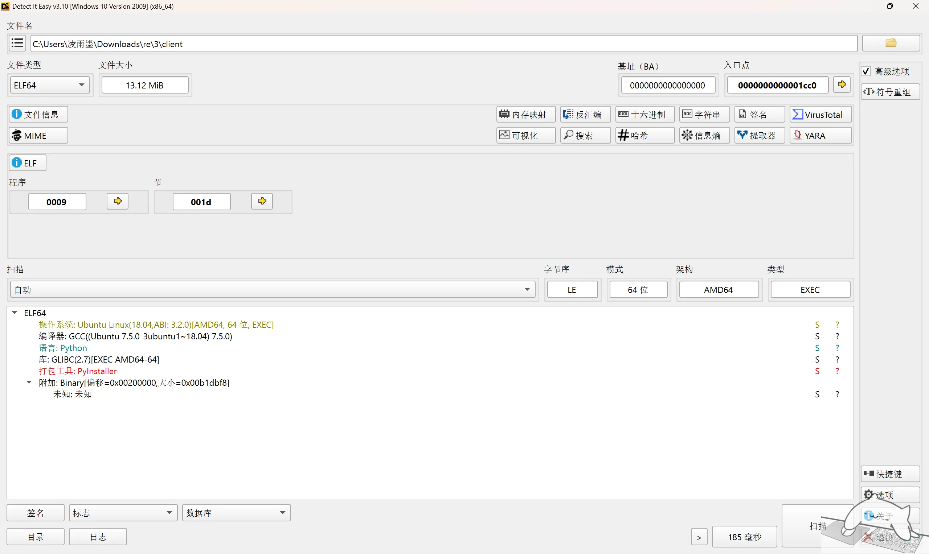
Task: Select the 语言: Python result row
Action: (430, 348)
